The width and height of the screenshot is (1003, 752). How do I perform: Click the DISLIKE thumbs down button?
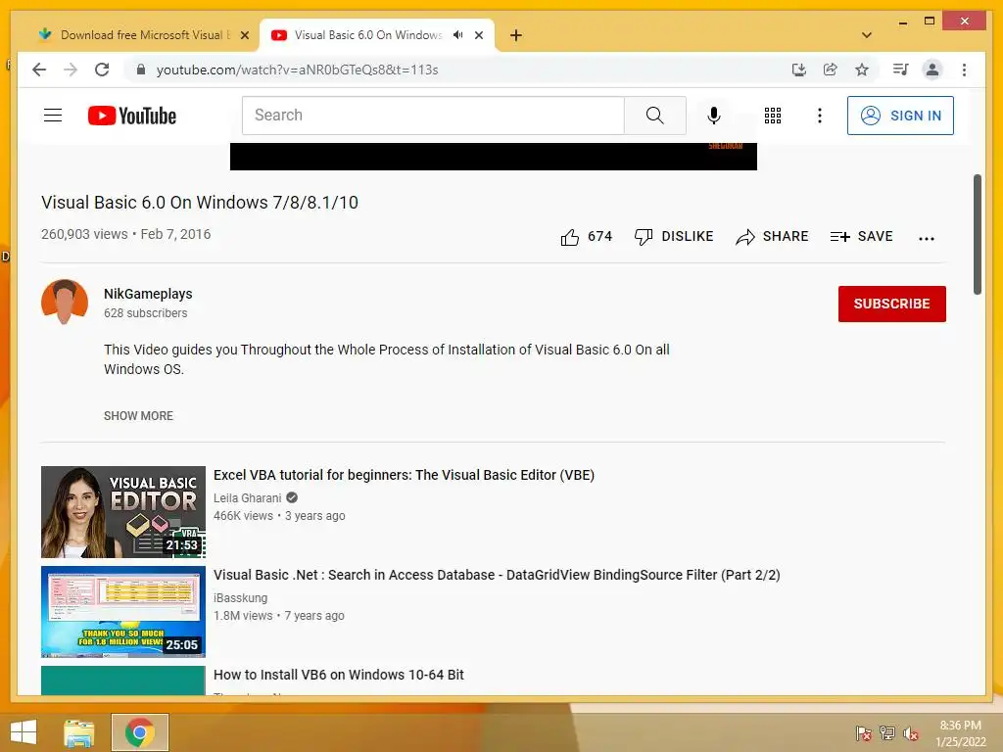point(674,237)
